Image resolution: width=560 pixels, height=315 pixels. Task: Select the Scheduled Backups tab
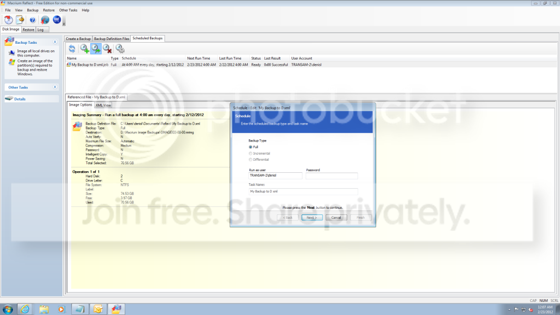[x=148, y=38]
